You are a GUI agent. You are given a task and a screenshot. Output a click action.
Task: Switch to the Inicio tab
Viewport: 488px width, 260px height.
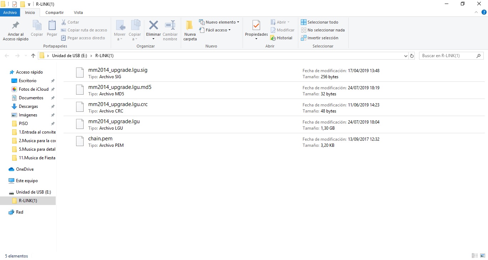coord(30,12)
